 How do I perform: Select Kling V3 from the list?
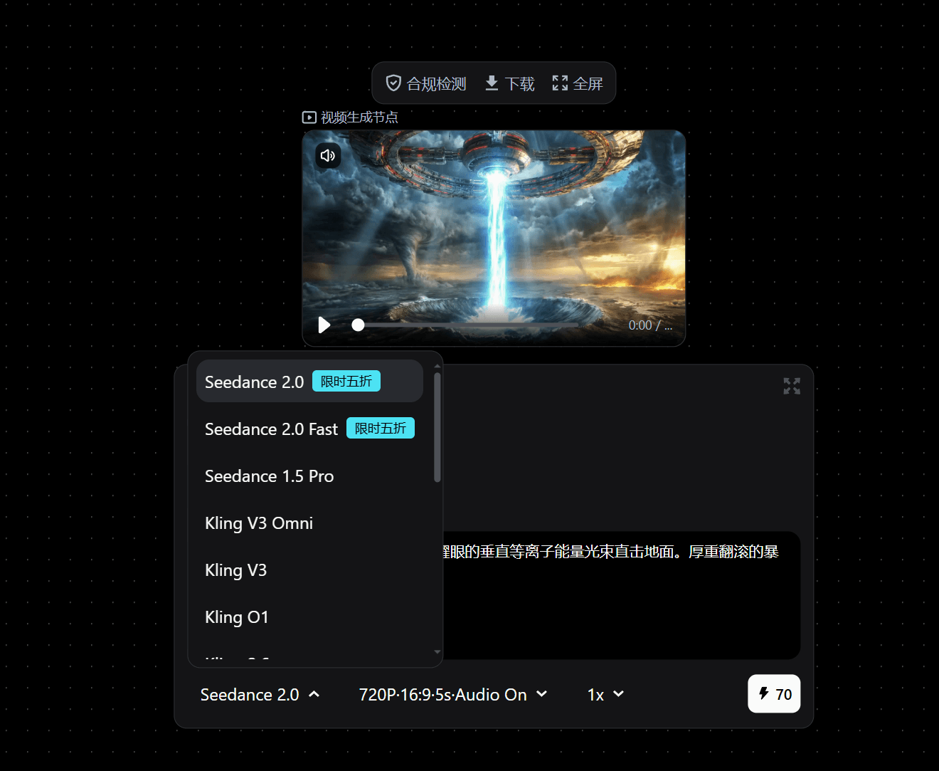coord(235,570)
